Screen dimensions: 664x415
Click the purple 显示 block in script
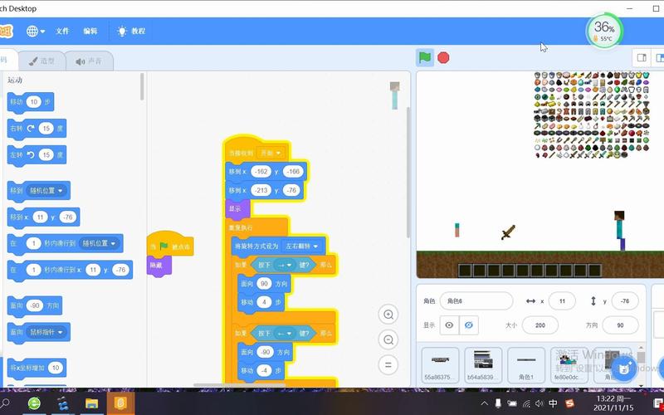(x=237, y=209)
